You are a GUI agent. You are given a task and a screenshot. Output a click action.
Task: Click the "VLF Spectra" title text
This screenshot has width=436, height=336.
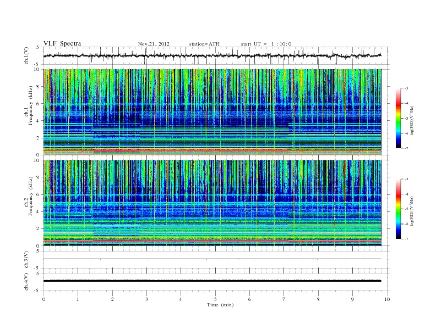[62, 43]
